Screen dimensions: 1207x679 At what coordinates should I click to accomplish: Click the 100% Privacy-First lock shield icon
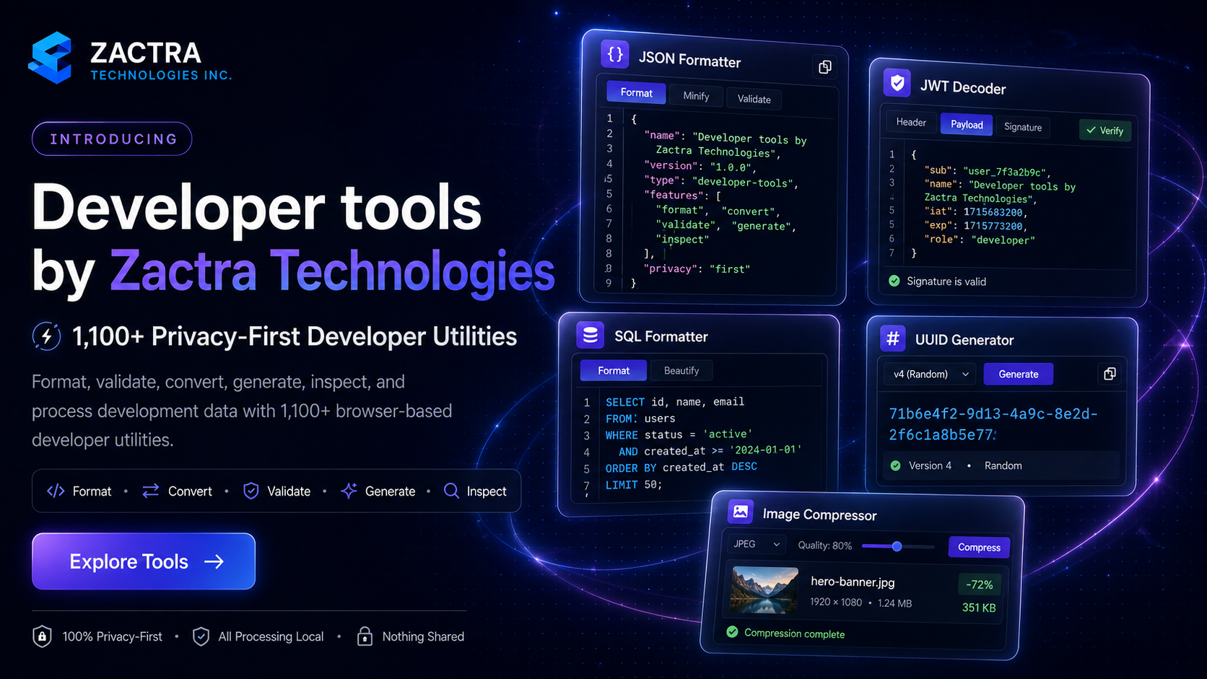(x=43, y=636)
